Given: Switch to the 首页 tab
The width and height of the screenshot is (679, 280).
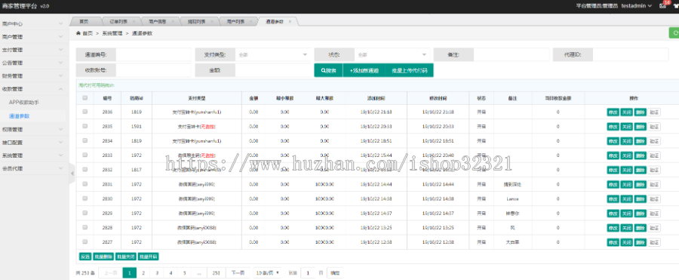Looking at the screenshot, I should tap(84, 21).
